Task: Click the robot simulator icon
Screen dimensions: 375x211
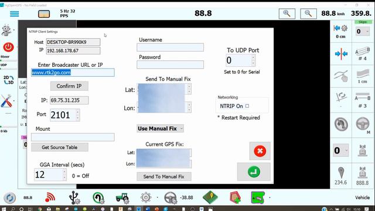Action: tap(6, 30)
